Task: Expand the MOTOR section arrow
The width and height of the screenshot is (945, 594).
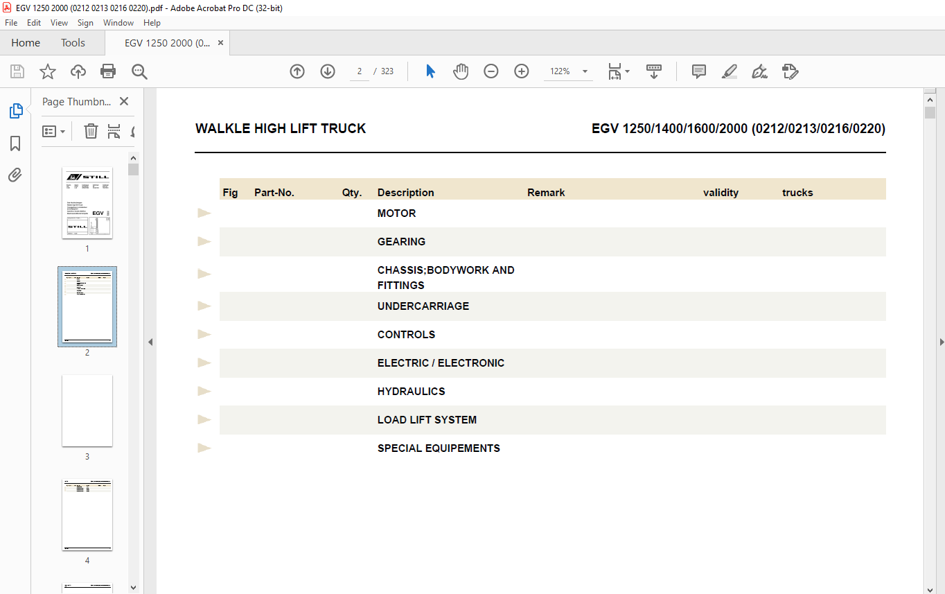Action: 204,213
